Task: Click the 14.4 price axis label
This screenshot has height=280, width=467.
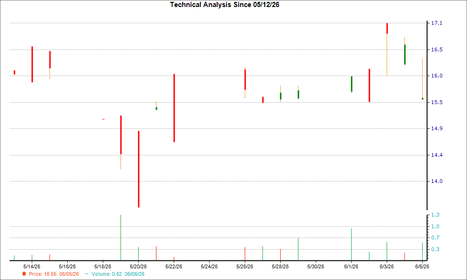Action: click(437, 155)
